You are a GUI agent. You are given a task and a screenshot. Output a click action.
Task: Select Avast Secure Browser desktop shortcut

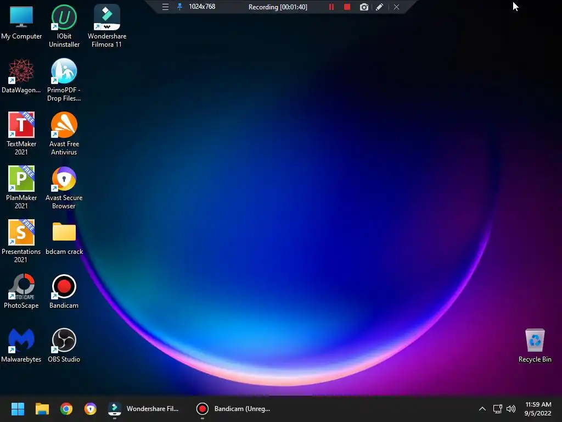(64, 187)
